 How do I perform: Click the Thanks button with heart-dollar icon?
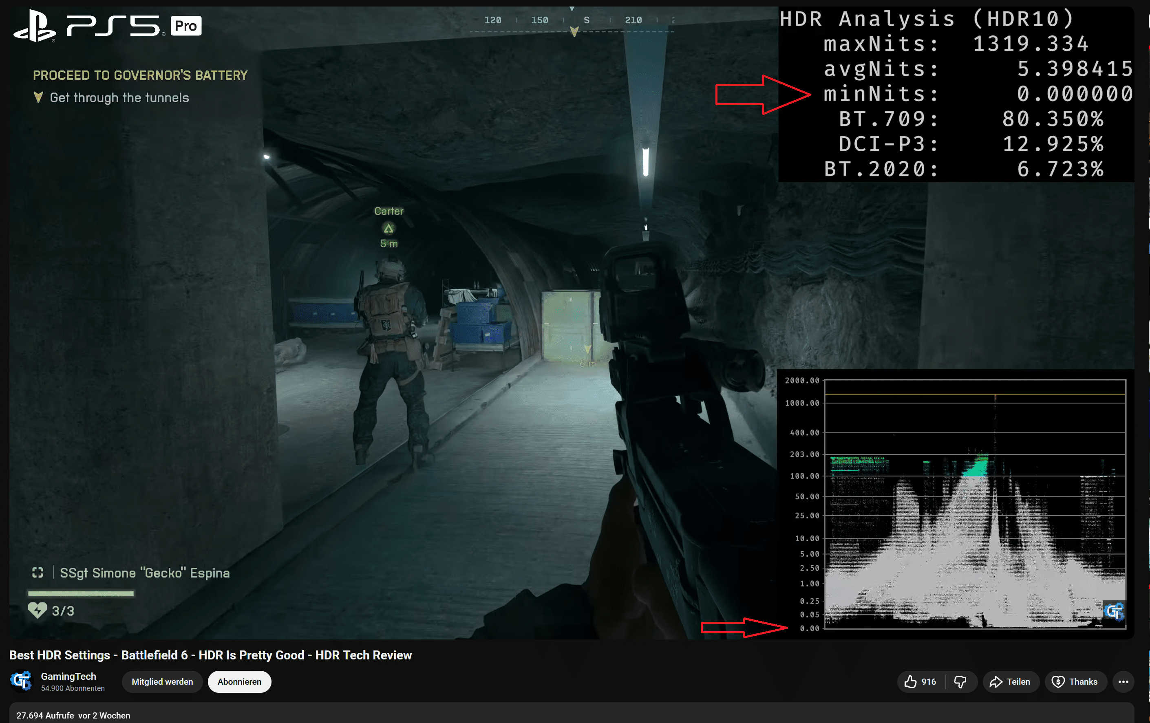[1075, 681]
